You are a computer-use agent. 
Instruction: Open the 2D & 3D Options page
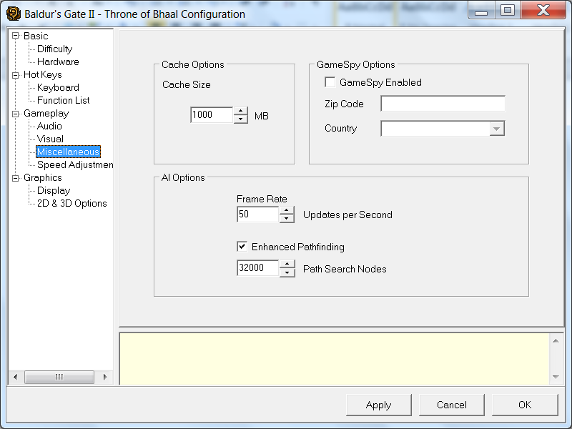coord(71,203)
